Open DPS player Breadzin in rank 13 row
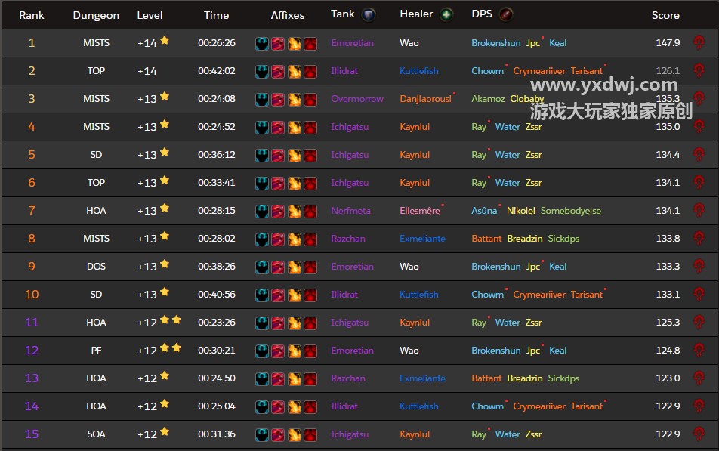This screenshot has height=451, width=719. (524, 378)
